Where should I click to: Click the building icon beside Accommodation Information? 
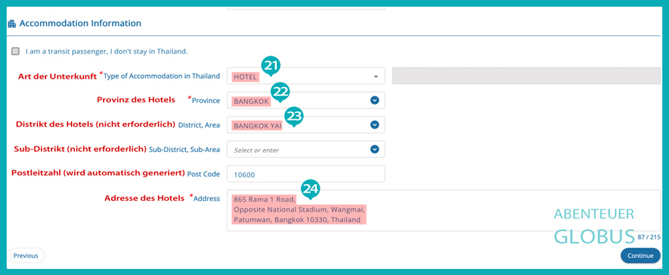pyautogui.click(x=11, y=23)
